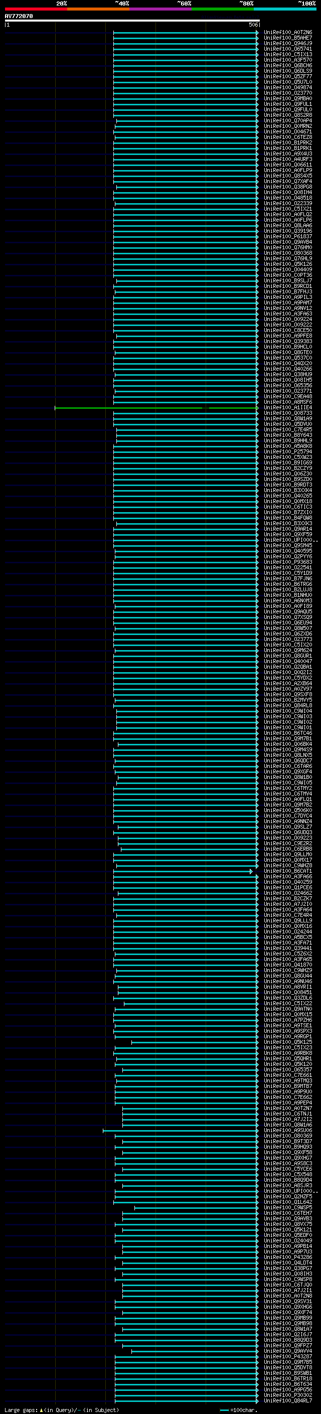Image resolution: width=321 pixels, height=1414 pixels.
Task: Click label UniRef100_O04671
Action: pos(288,132)
